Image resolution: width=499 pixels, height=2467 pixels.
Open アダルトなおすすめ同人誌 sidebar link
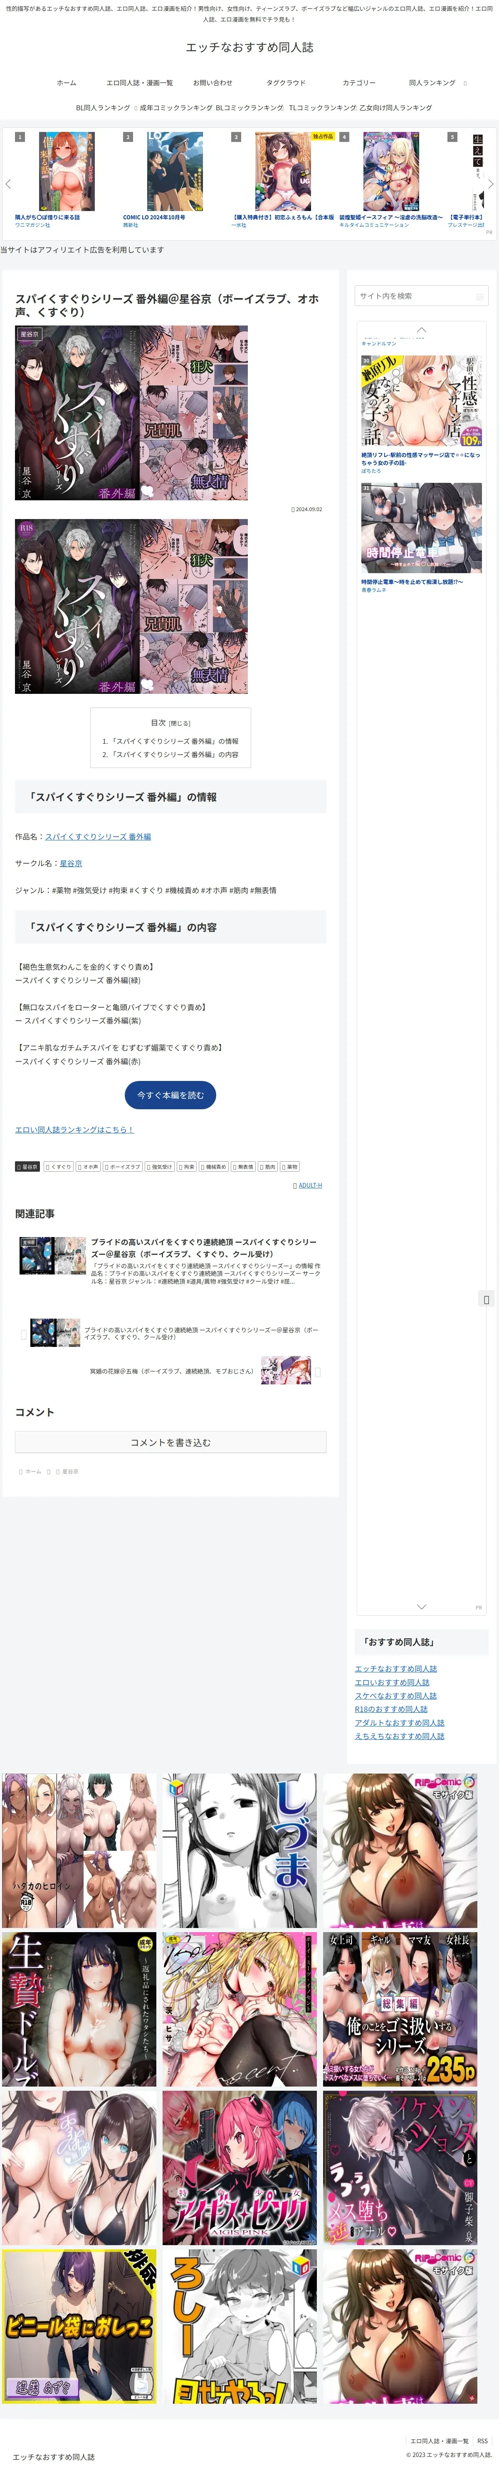tap(400, 1722)
